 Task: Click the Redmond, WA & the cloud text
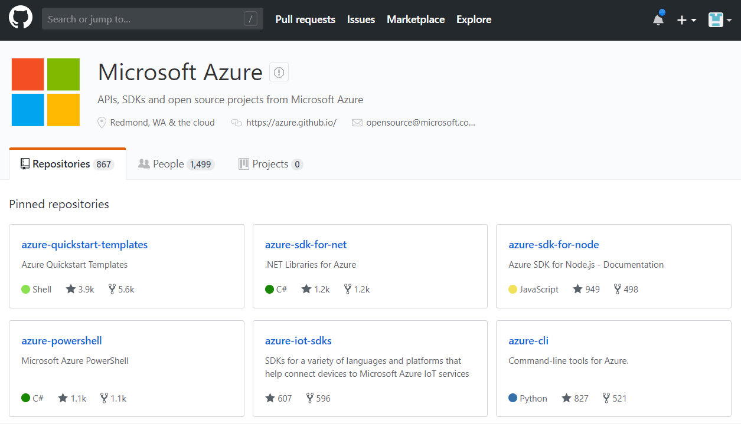point(162,123)
